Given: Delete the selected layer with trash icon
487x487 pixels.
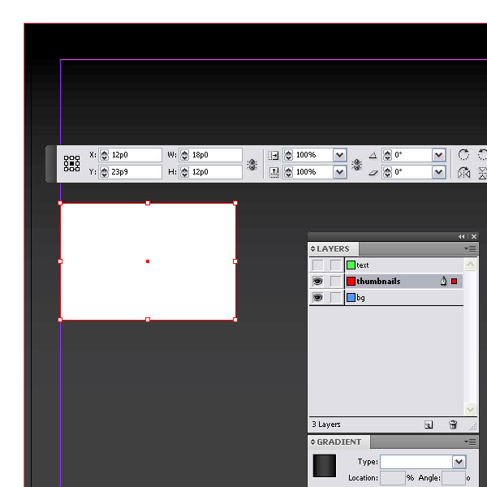Looking at the screenshot, I should click(x=453, y=425).
